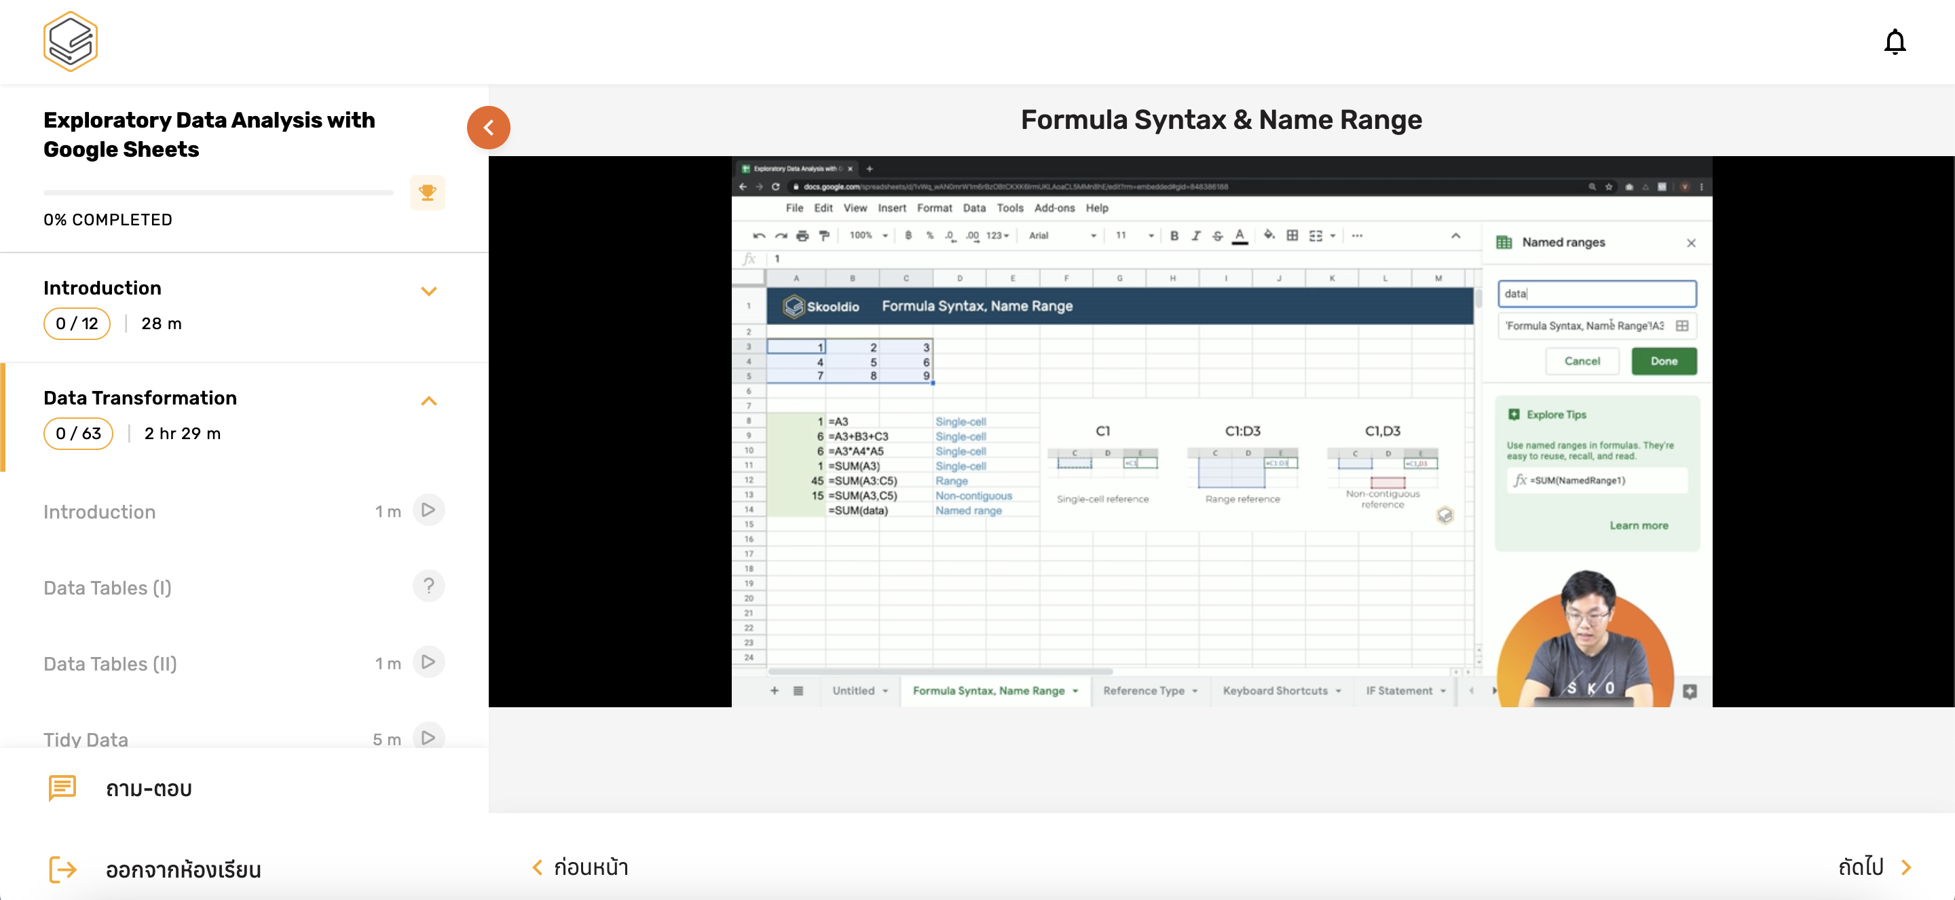
Task: Open the Data Tables (I) quiz icon
Action: point(428,586)
